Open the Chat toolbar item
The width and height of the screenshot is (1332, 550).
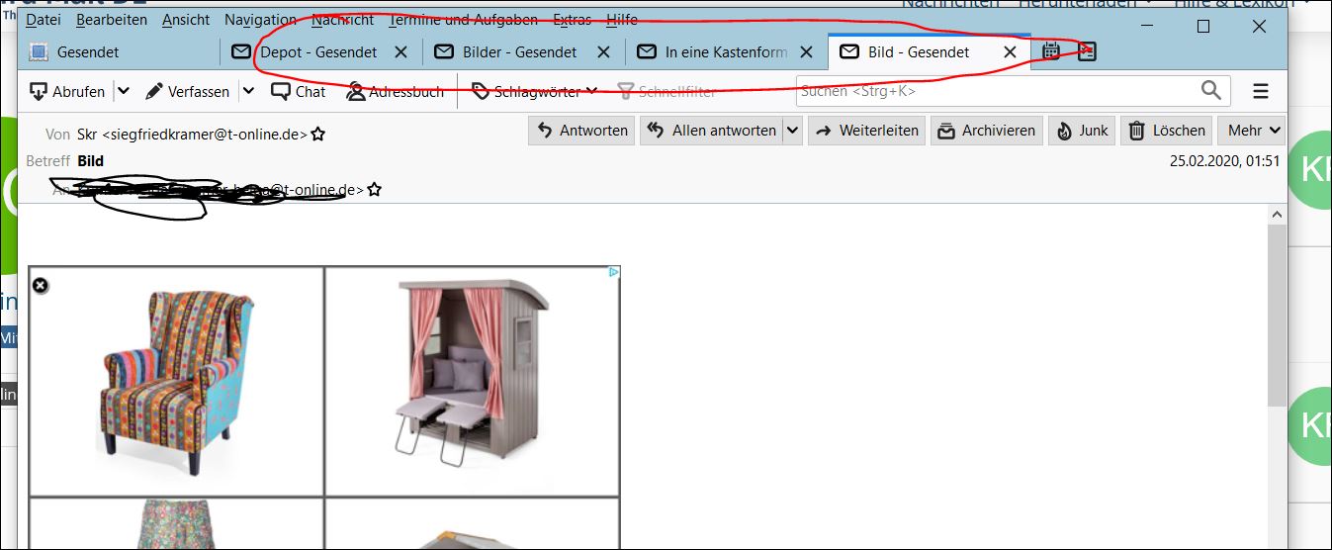point(298,91)
